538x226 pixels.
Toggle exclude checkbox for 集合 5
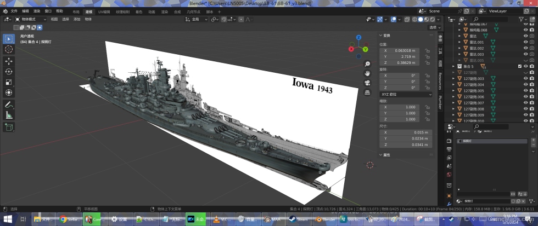pos(519,66)
